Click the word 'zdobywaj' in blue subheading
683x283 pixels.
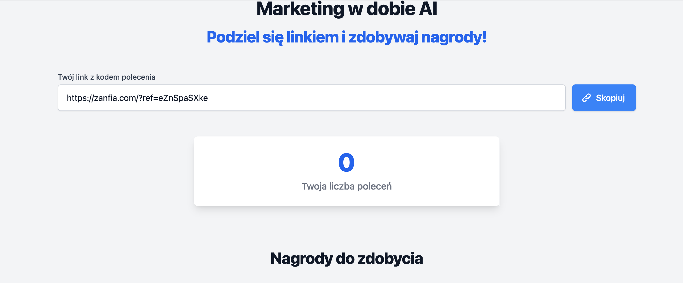(x=383, y=37)
